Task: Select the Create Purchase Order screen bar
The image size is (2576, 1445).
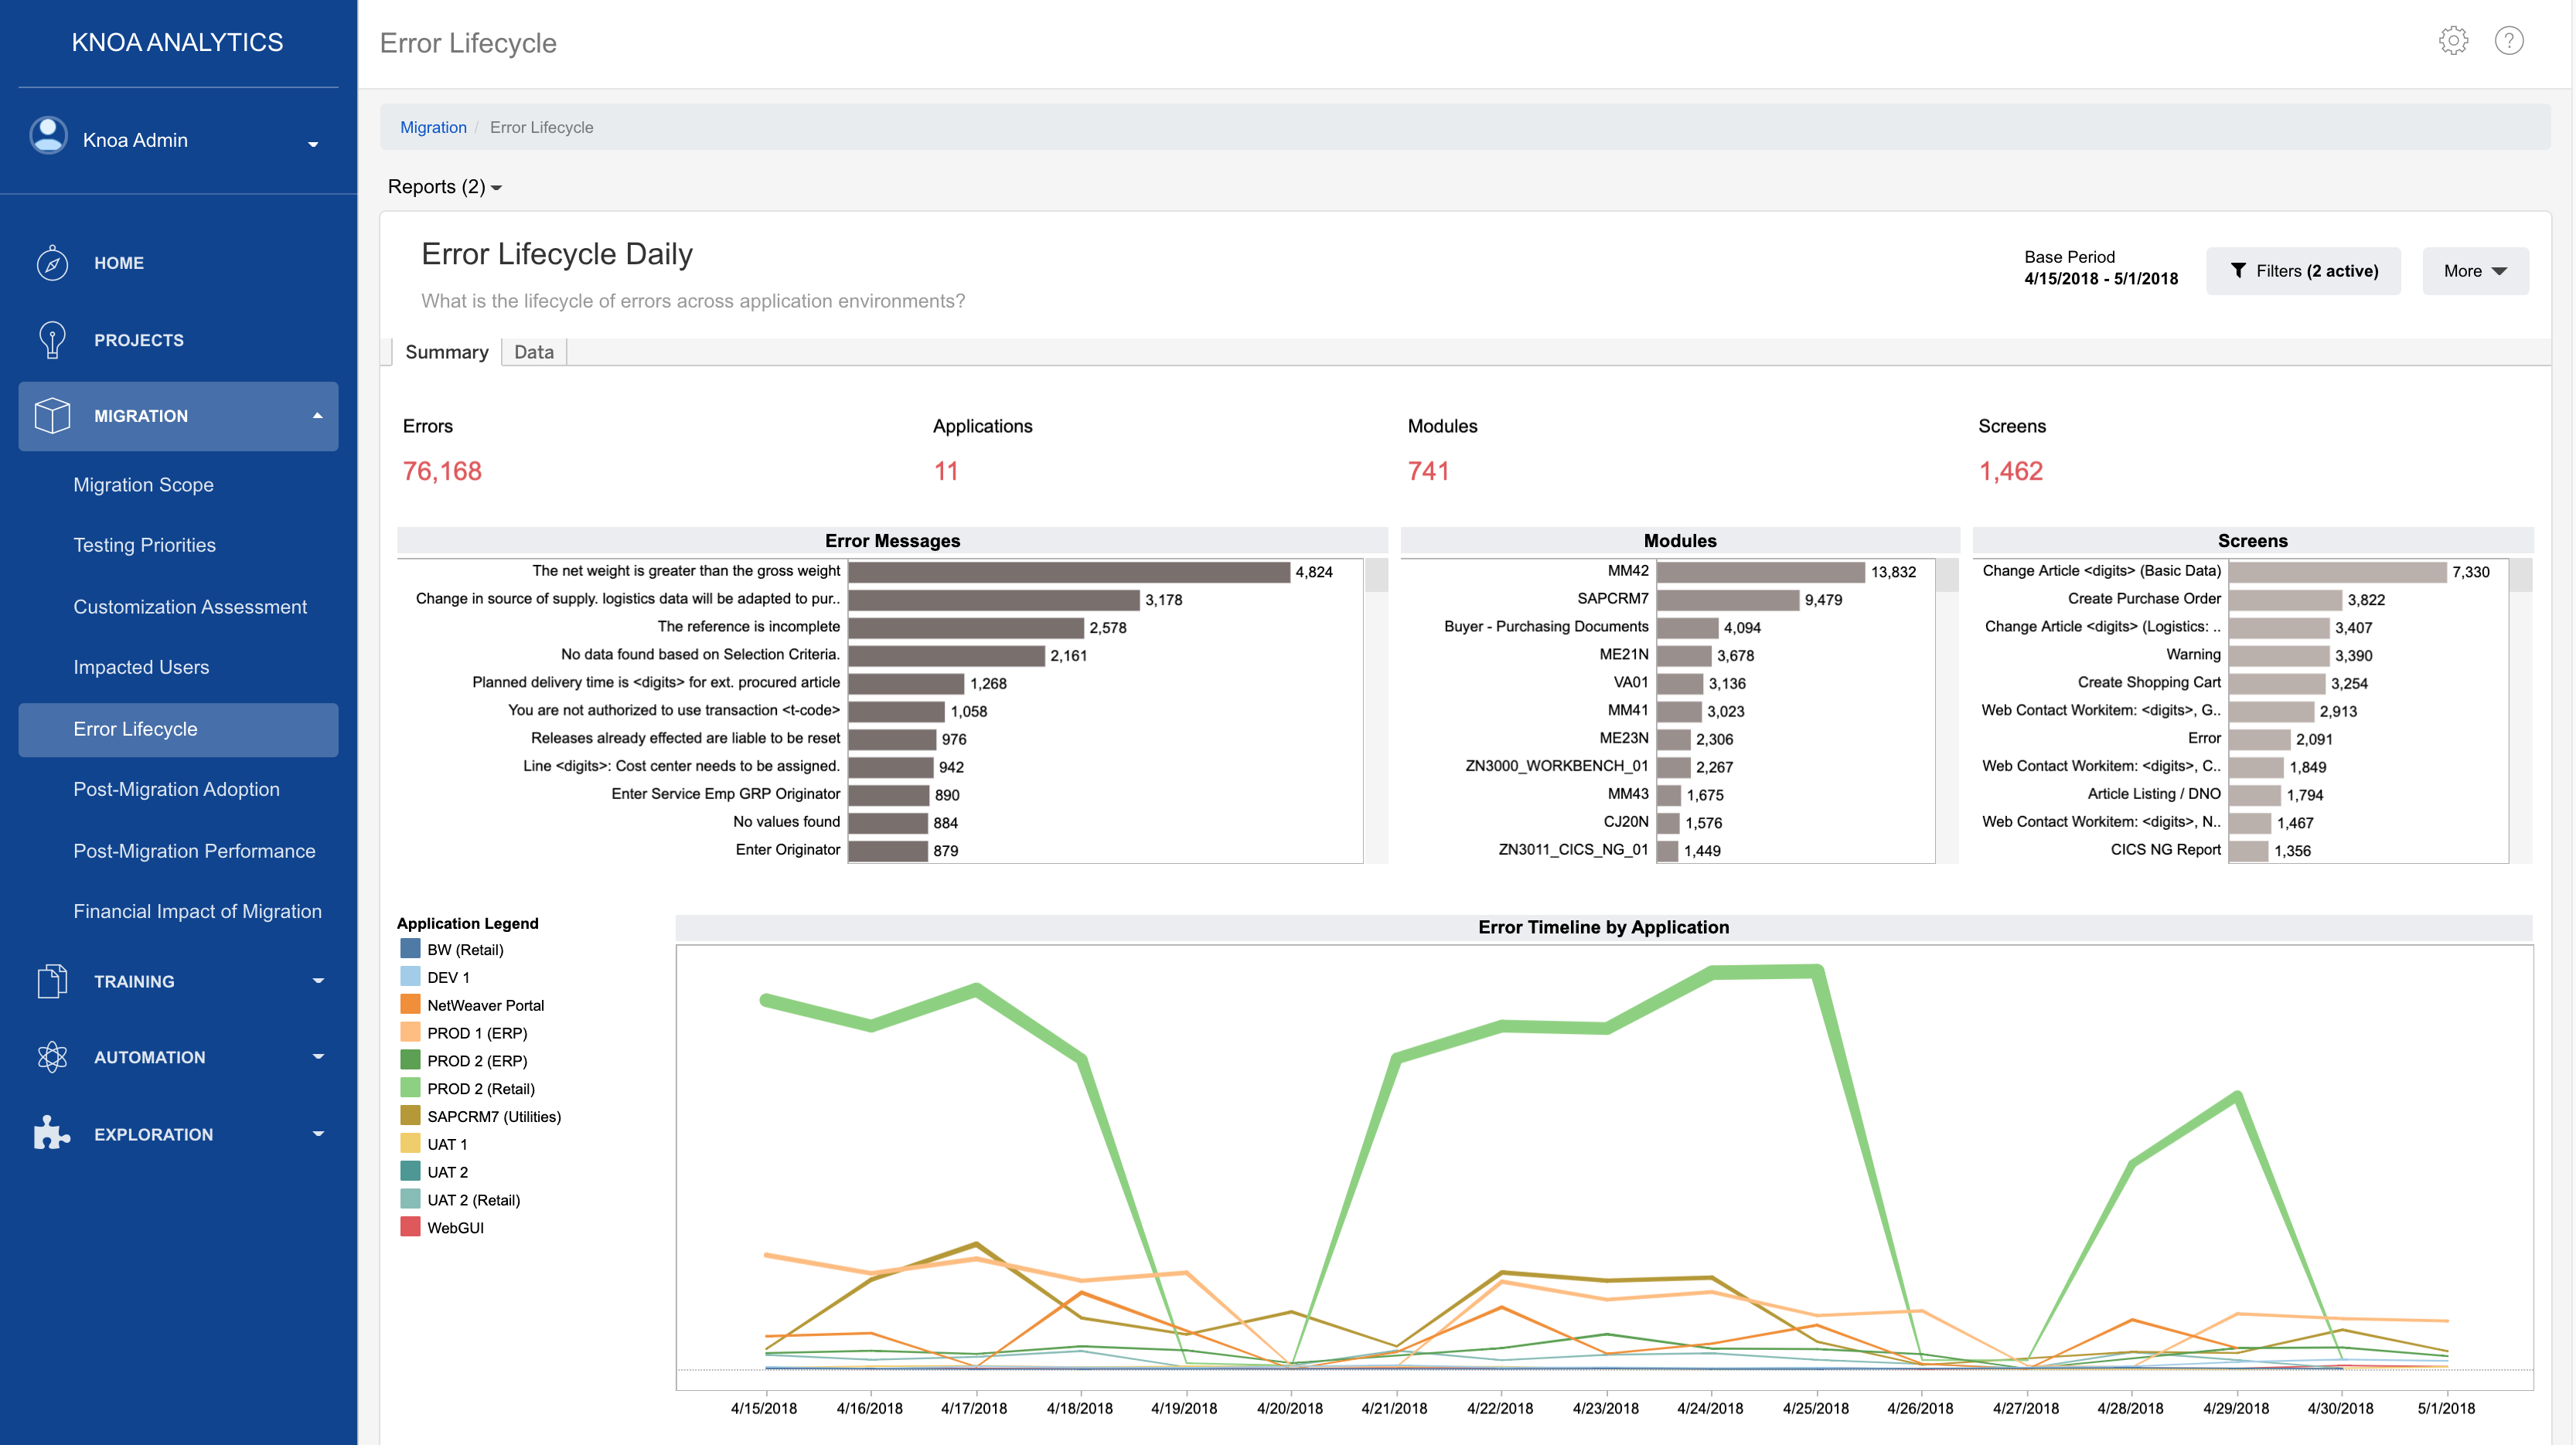Action: pyautogui.click(x=2285, y=600)
